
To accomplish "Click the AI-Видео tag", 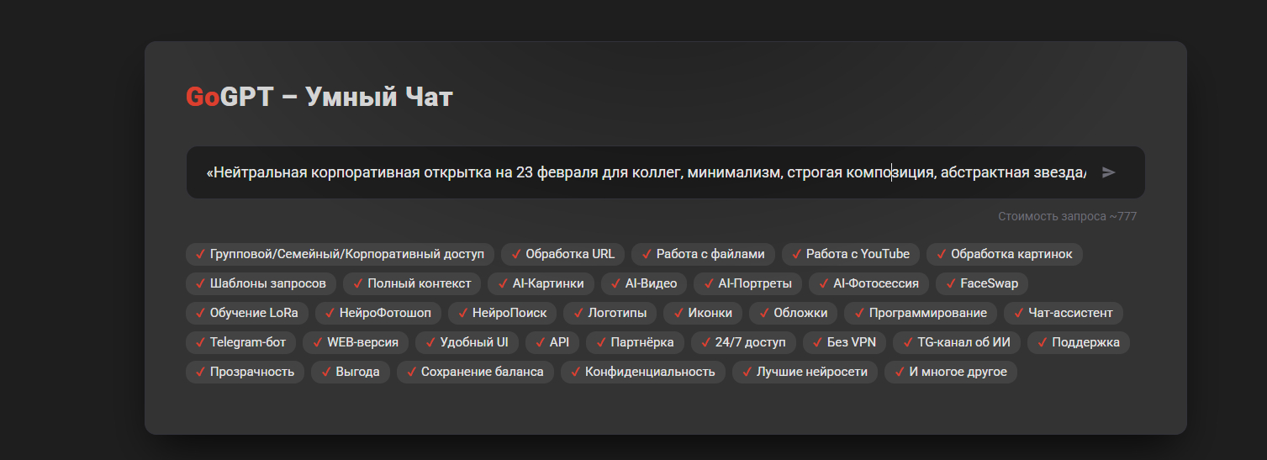I will [644, 283].
